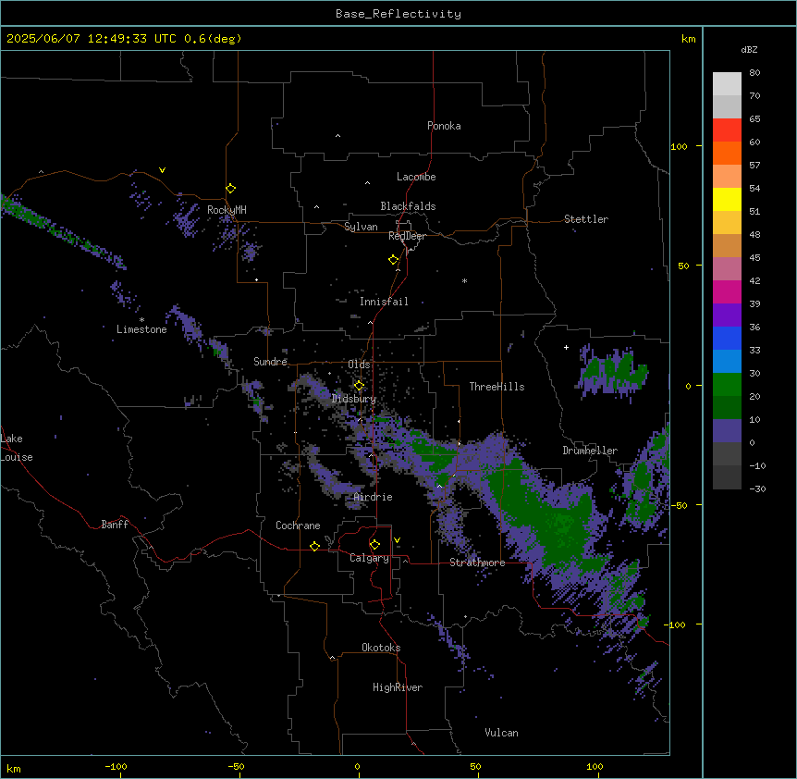Click the yellow diamond marker near Olds
The width and height of the screenshot is (797, 779).
[359, 386]
